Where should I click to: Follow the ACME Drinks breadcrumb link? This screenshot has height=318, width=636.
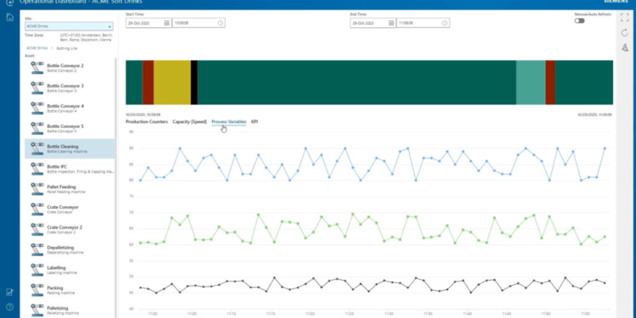(x=37, y=48)
